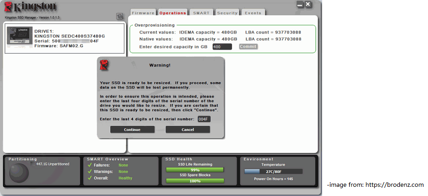
Task: Click the 447.1G Unpartitioned label
Action: (52, 164)
